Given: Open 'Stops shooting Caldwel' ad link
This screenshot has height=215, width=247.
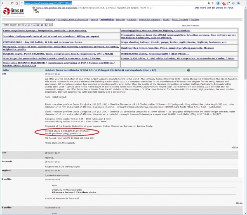Looking at the screenshot, I should pos(174,42).
